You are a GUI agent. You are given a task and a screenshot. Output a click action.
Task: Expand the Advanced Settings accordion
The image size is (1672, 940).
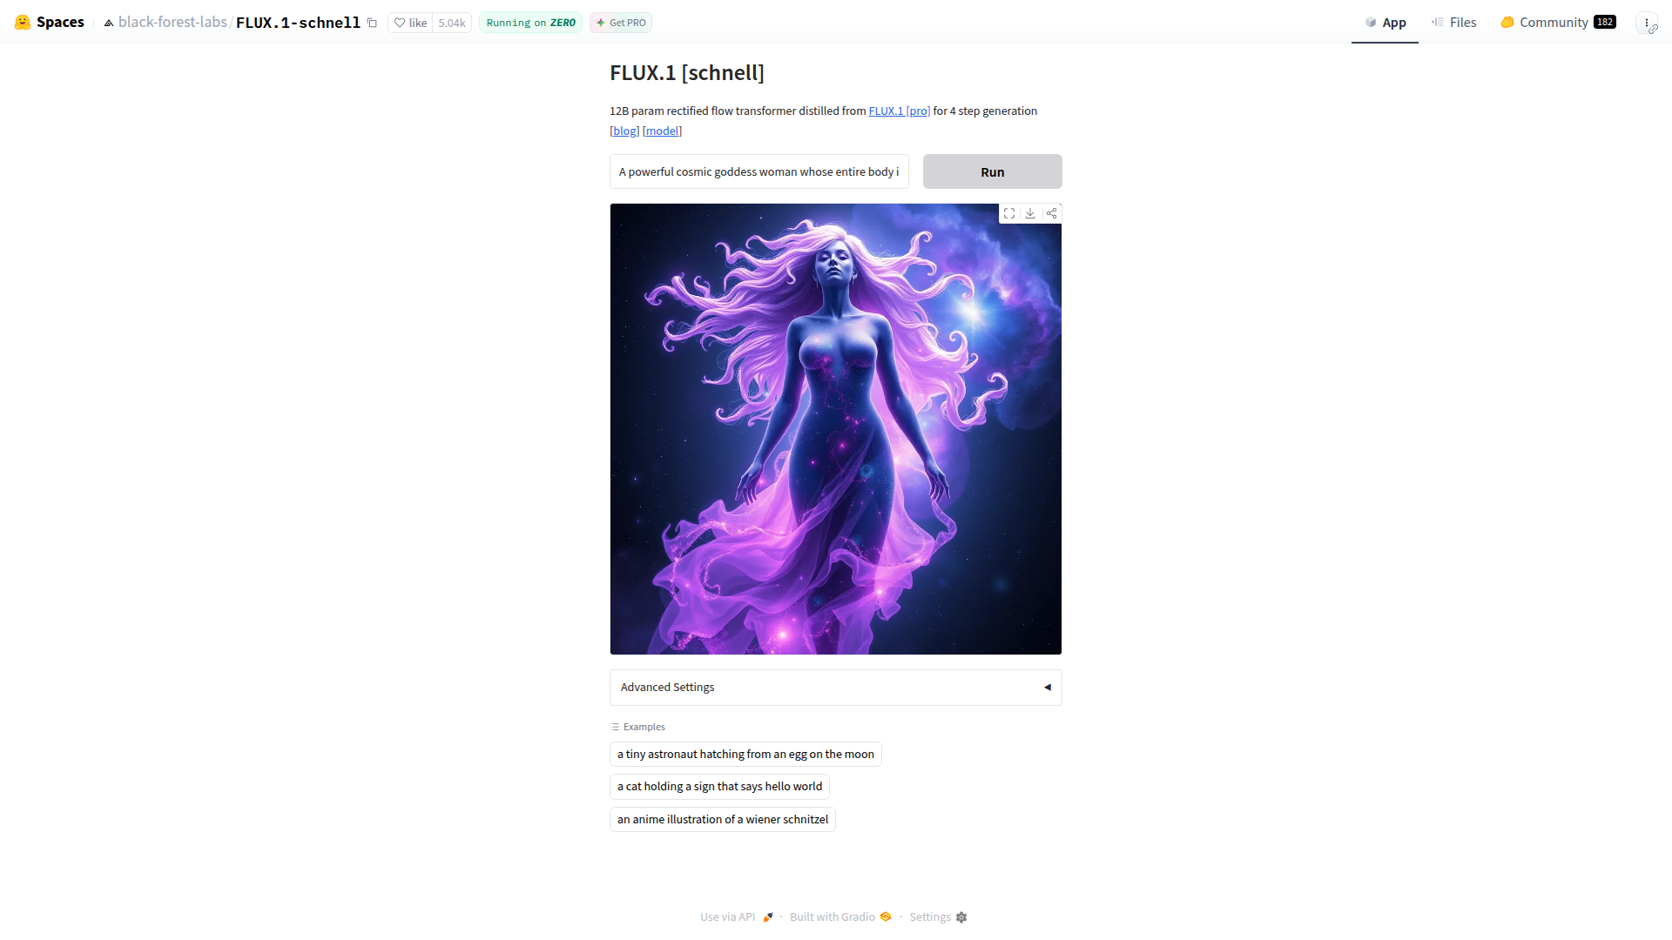pyautogui.click(x=836, y=687)
